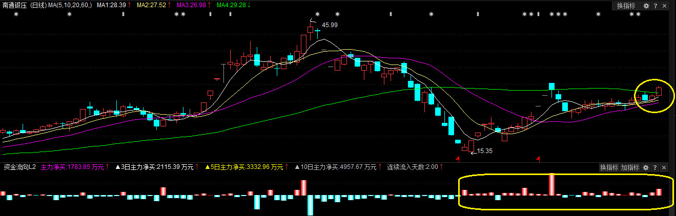Screen dimensions: 676x216
Task: Click the MA(5,10,20,60,) parameter label
Action: (x=70, y=5)
